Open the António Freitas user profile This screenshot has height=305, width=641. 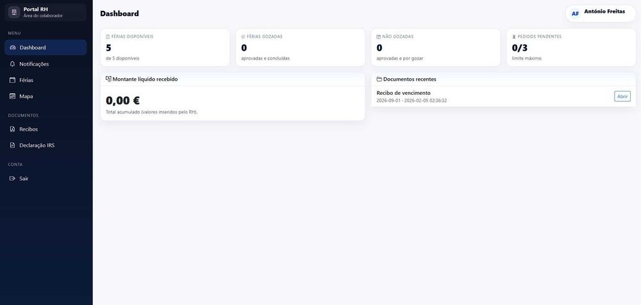coord(604,12)
